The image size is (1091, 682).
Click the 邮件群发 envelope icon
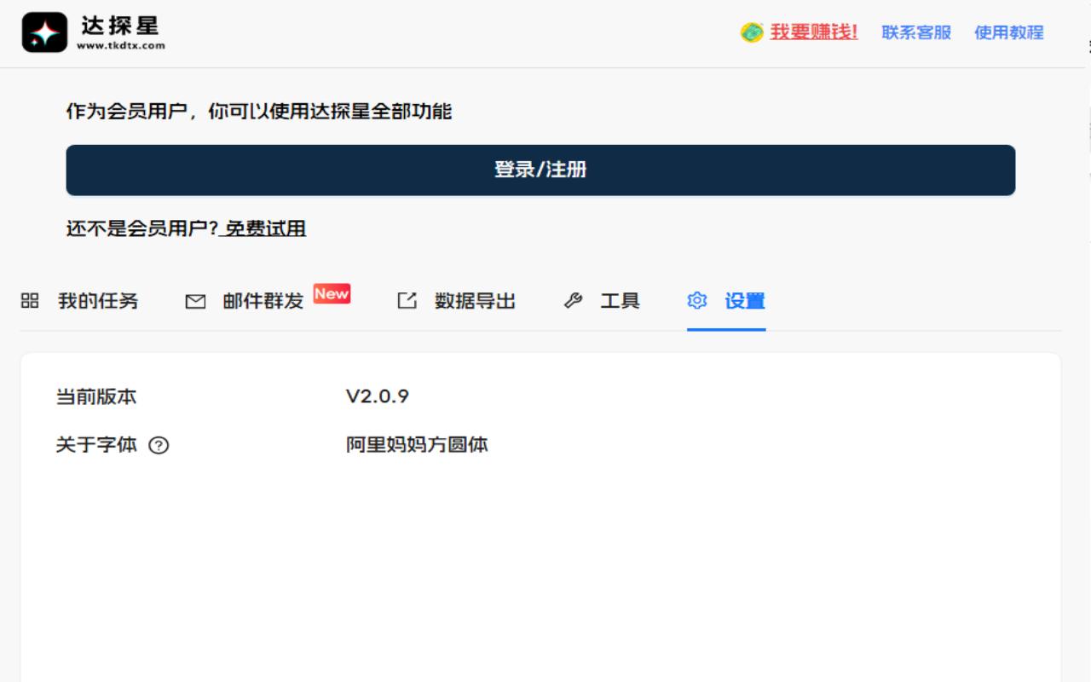(x=195, y=300)
